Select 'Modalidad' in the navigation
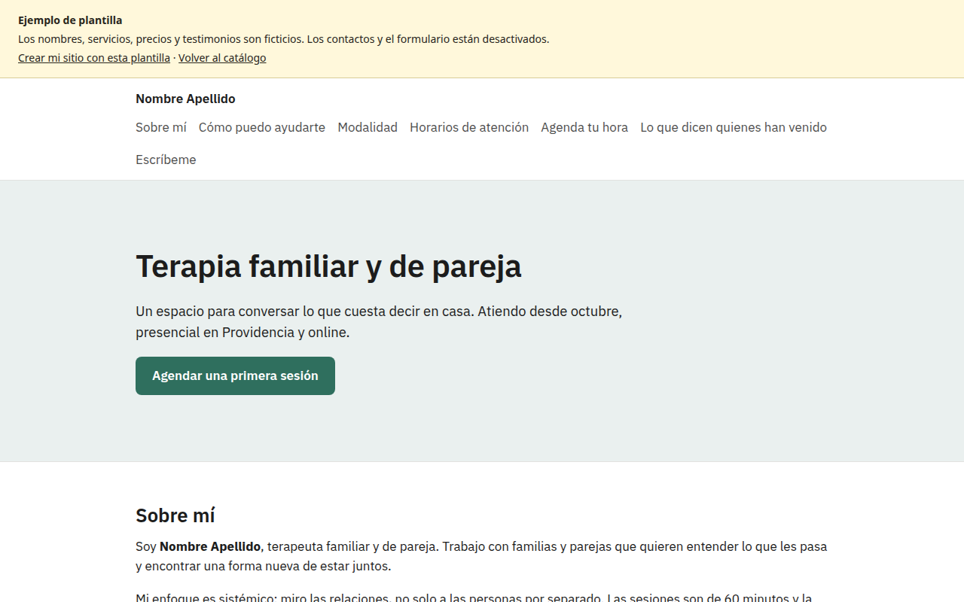This screenshot has width=964, height=602. [x=368, y=127]
